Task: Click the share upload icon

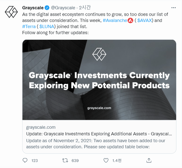Action: click(149, 160)
